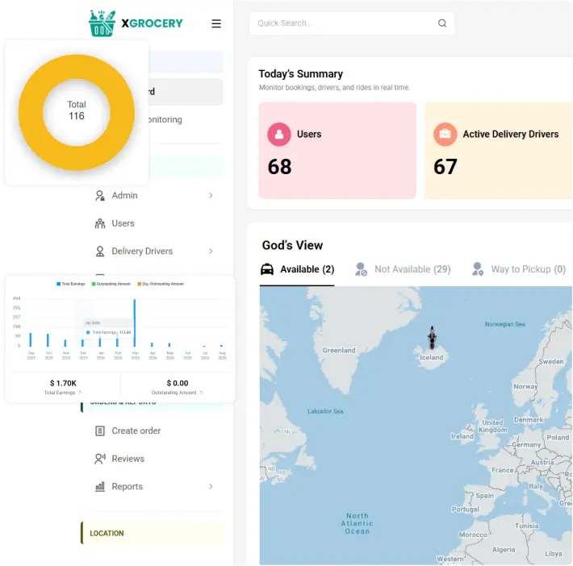
Task: Toggle the hamburger menu
Action: click(x=216, y=23)
